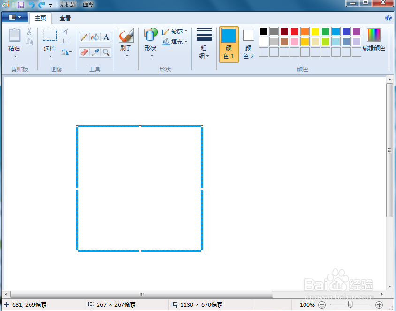Click the '100%' zoom level text

coord(307,305)
